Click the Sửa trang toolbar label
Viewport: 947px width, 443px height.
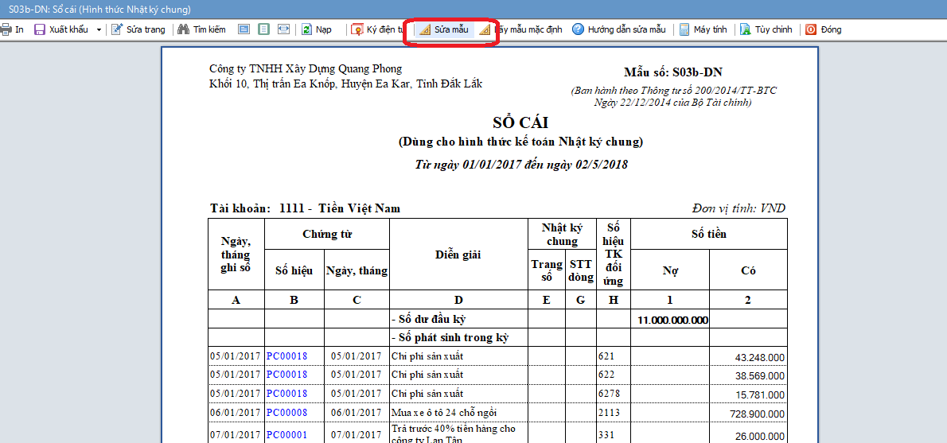146,29
